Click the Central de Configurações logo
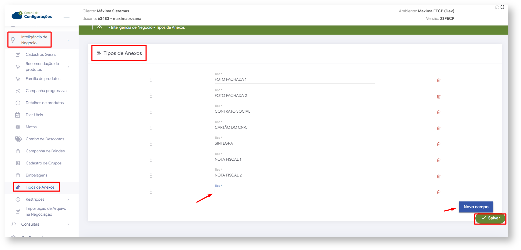This screenshot has height=250, width=521. click(32, 15)
